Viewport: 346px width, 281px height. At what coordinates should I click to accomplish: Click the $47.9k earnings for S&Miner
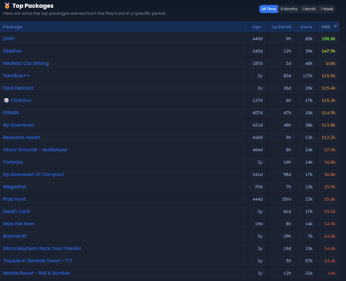(328, 51)
